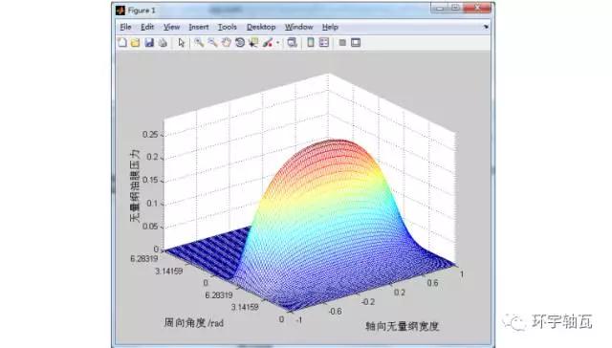
Task: Open the Insert menu
Action: coord(199,27)
